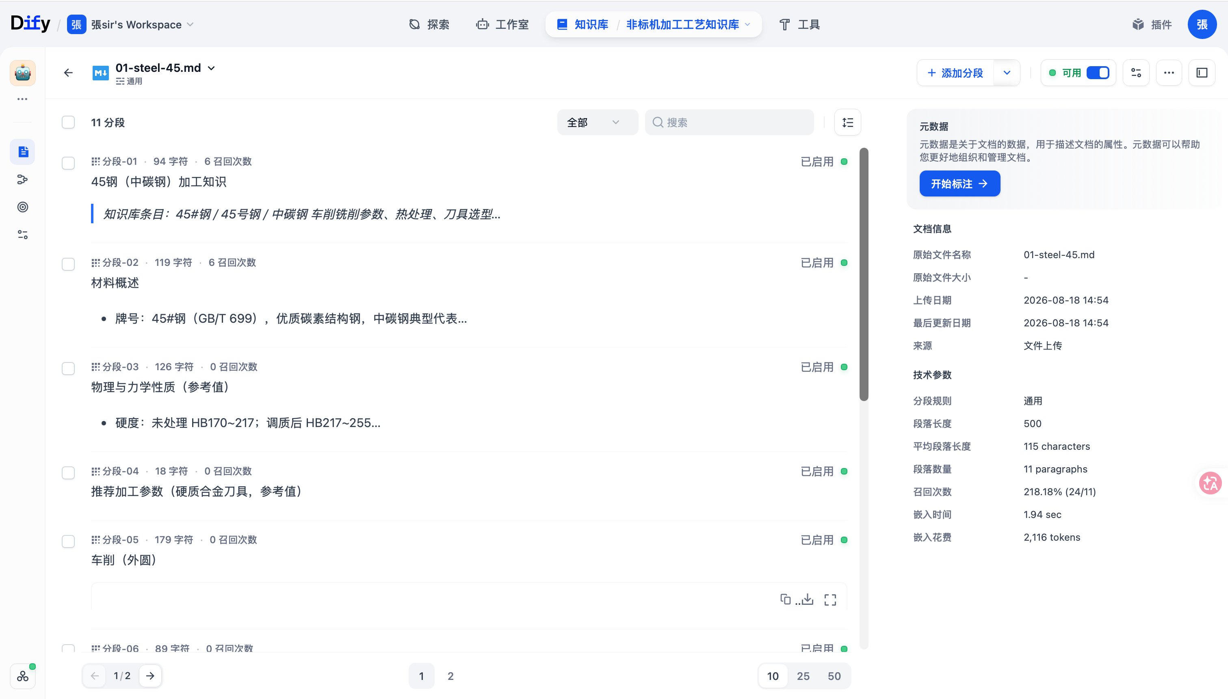Open the retrieval test target icon
The width and height of the screenshot is (1228, 699).
[x=23, y=207]
